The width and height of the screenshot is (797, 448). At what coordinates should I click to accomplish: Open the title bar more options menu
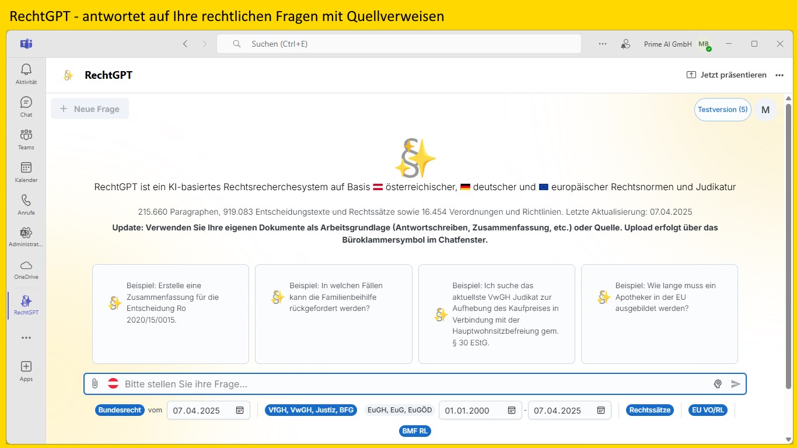point(603,44)
